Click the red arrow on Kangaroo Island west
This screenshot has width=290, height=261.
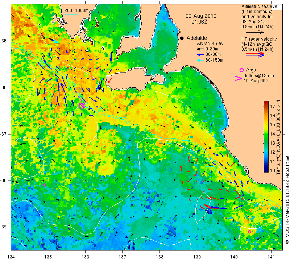tap(109, 80)
